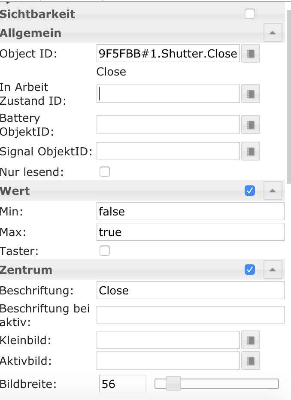This screenshot has height=400, width=291.
Task: Focus the Min value field
Action: (191, 211)
